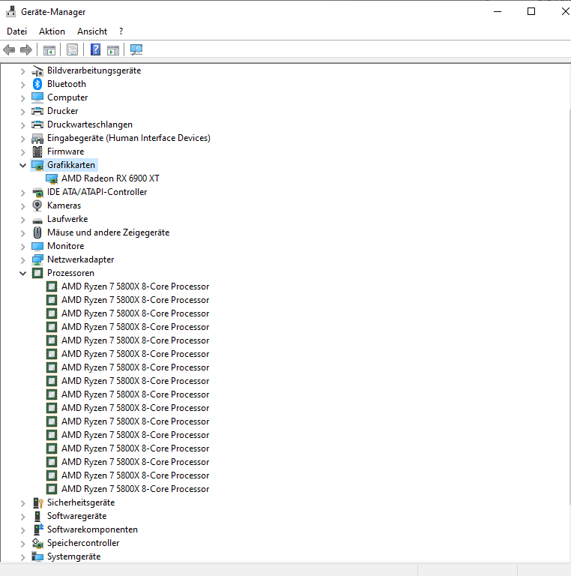The height and width of the screenshot is (576, 571).
Task: Click the Grafikkarten display adapter icon
Action: (37, 165)
